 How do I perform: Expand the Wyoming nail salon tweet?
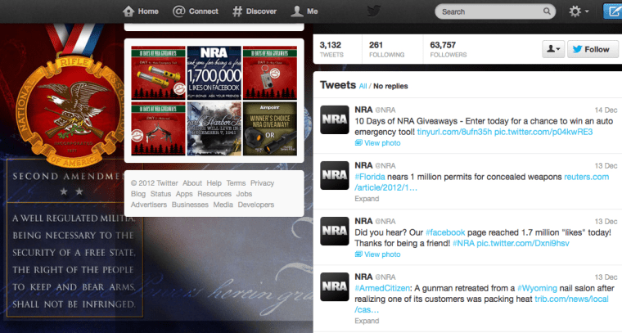point(367,321)
